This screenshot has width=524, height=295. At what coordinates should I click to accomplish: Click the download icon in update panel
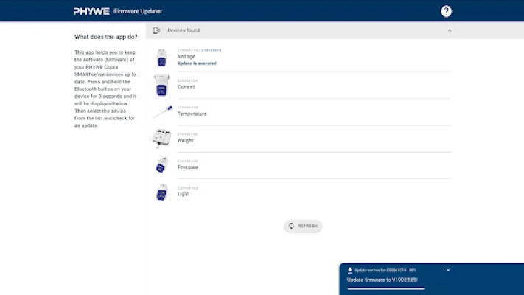tap(349, 271)
